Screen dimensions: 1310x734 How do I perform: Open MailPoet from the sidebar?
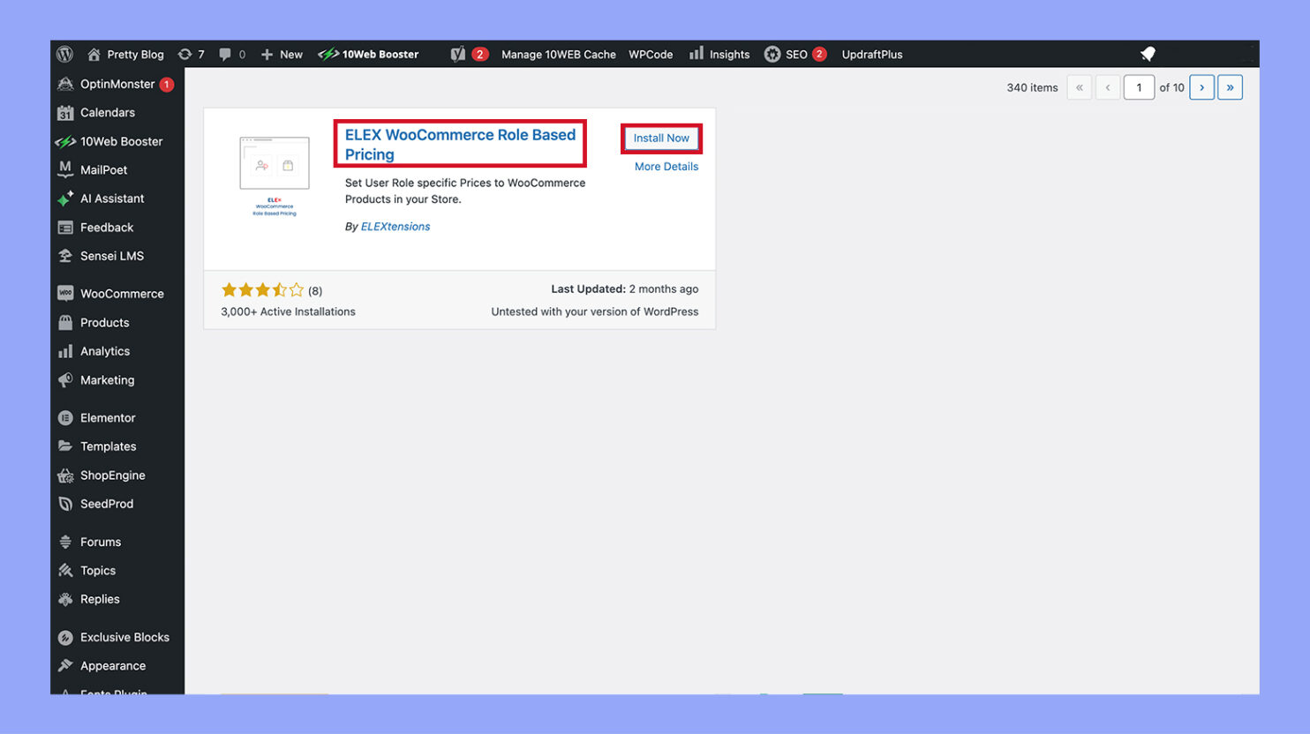tap(102, 169)
